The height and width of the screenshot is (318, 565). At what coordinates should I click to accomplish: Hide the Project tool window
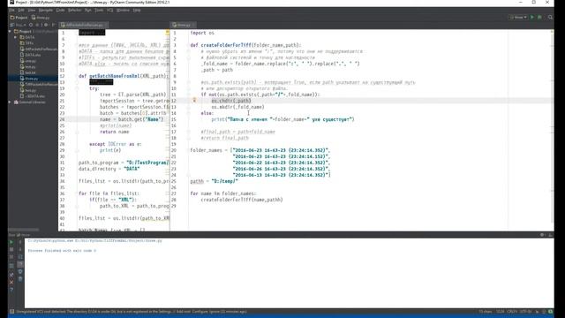click(53, 25)
